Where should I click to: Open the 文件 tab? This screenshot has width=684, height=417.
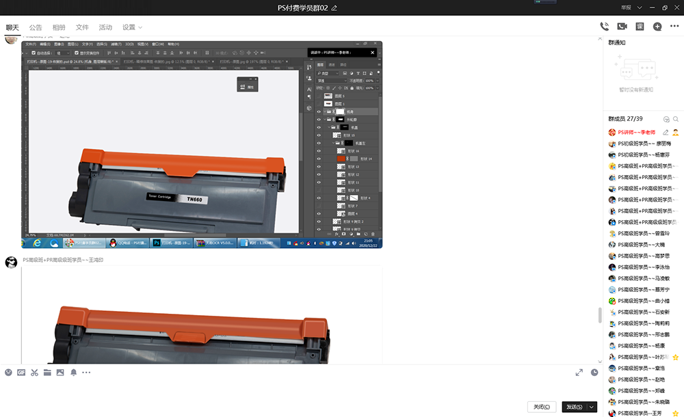click(82, 27)
